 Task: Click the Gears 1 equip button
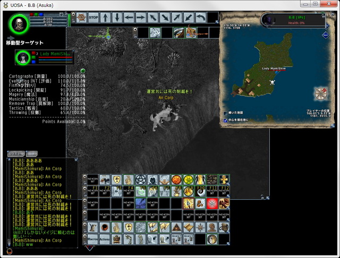(x=176, y=239)
